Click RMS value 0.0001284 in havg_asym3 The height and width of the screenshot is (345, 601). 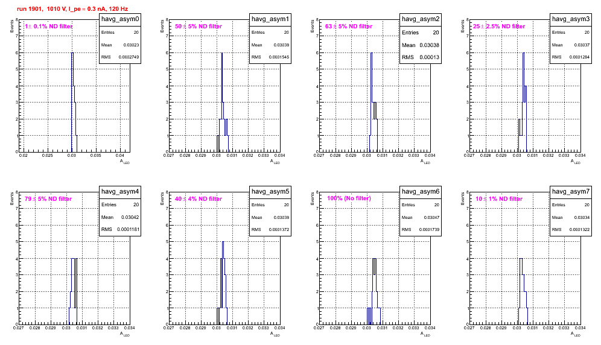point(579,57)
